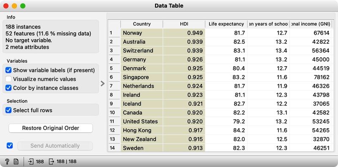Enable Visualize numeric values
Screen dimensions: 338x167
pos(8,79)
